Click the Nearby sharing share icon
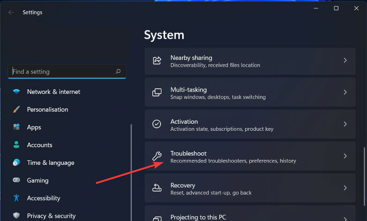The width and height of the screenshot is (367, 221). click(157, 61)
